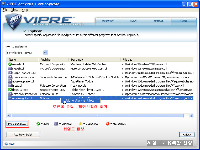Click the Comodo CA Ltd. publisher cell
Viewport: 200px width, 150px height.
pos(50,94)
